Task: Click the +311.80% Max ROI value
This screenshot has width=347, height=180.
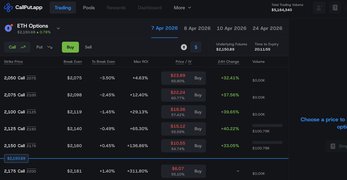Action: pos(137,171)
